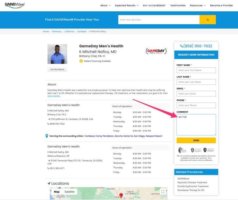Expand the Resources menu chevron

point(205,6)
